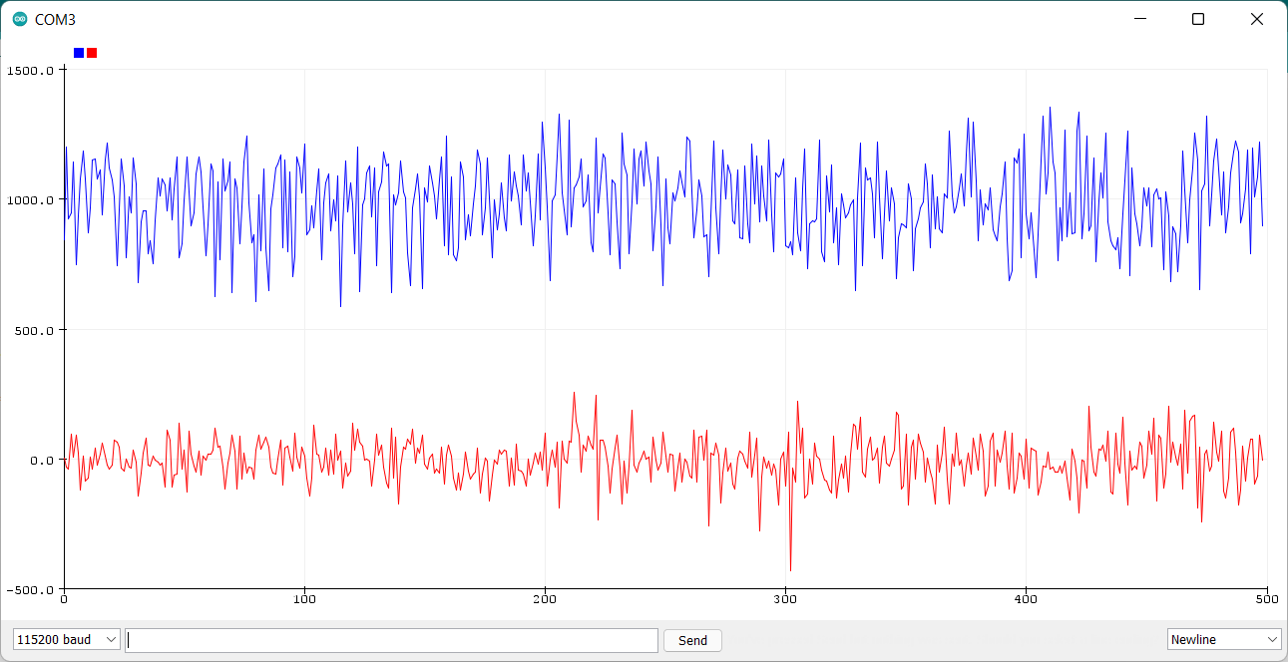Maximize the COM3 plotter window

click(1198, 19)
